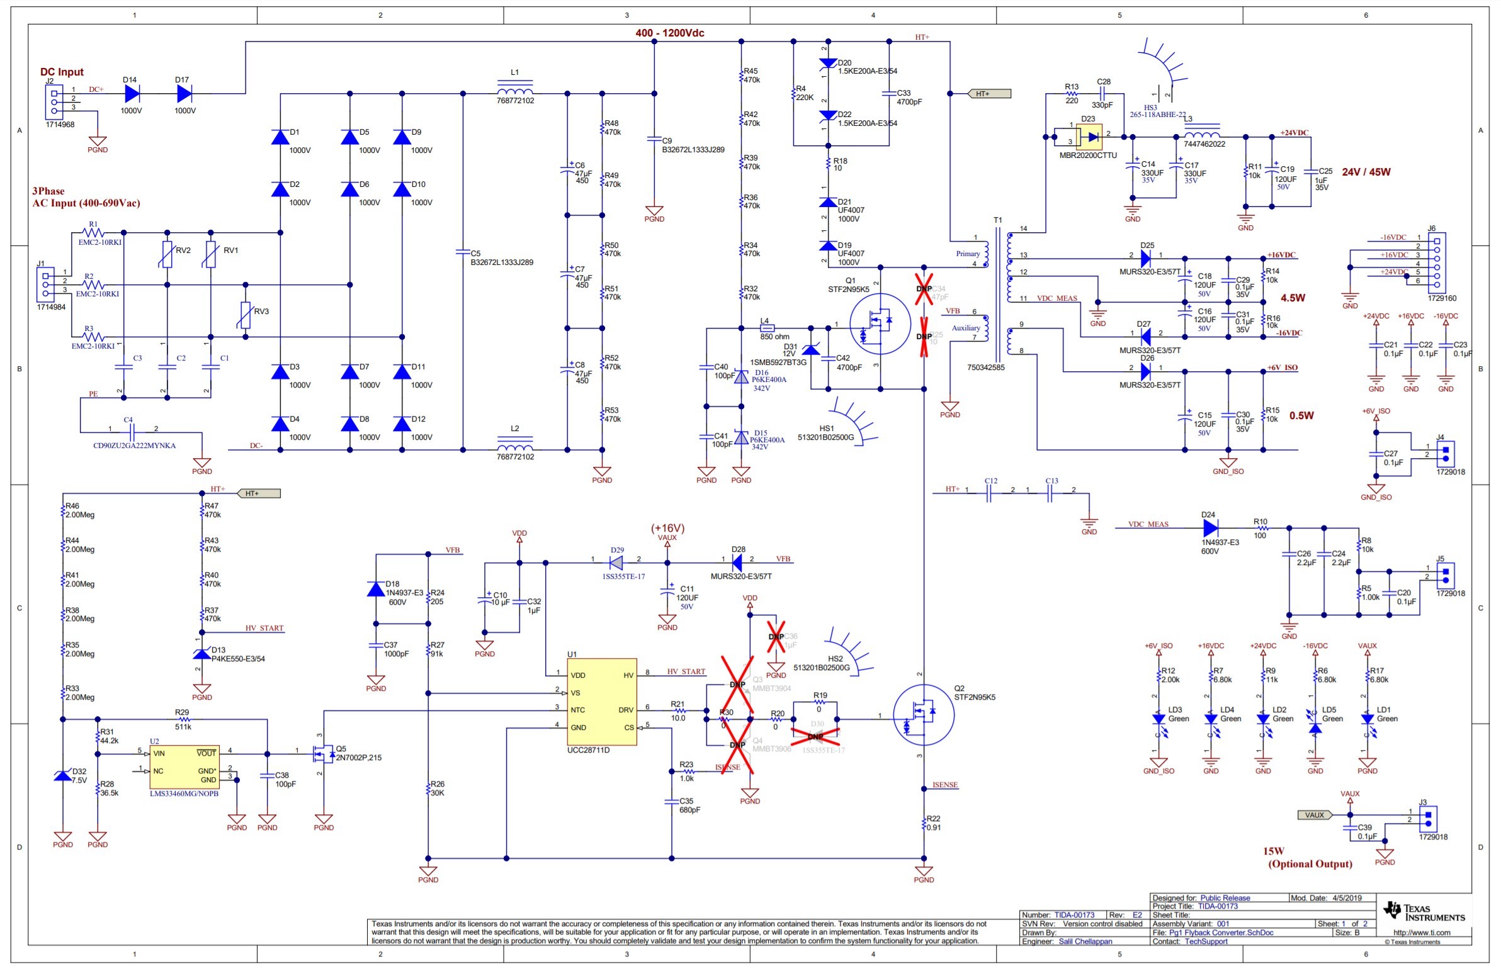Screen dimensions: 1501x969
Task: Click the Q2 STF2N95K5 MOSFET symbol
Action: coord(923,715)
